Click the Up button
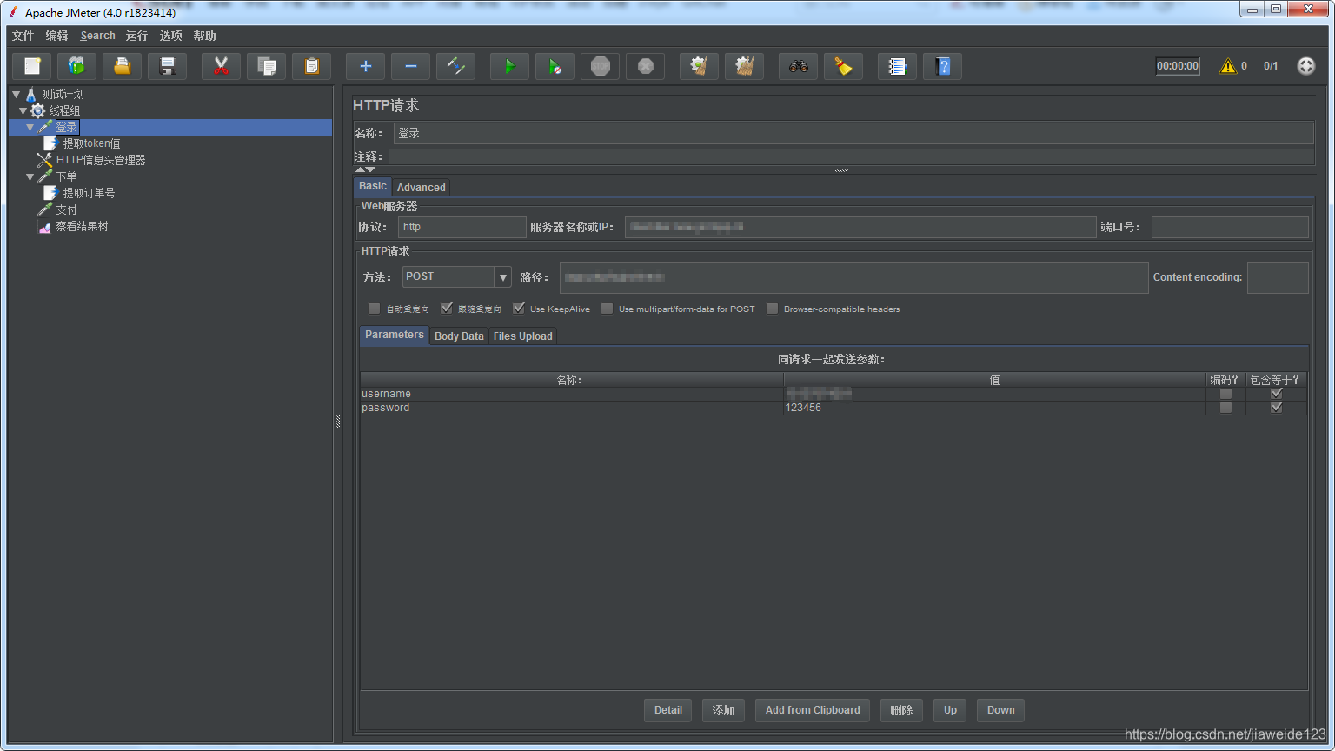 click(950, 710)
